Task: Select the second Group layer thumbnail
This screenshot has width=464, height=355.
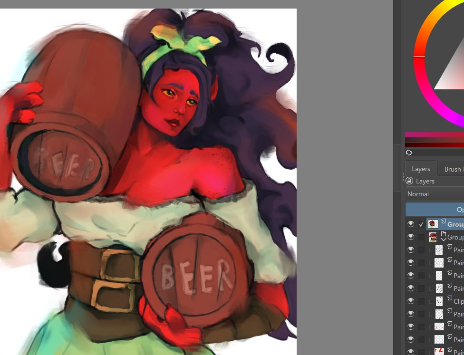Action: pos(433,237)
